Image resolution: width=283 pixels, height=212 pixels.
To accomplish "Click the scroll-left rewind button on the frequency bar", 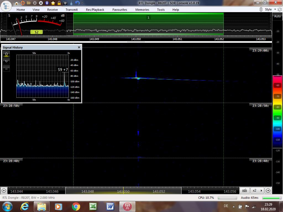I will pyautogui.click(x=4, y=190).
